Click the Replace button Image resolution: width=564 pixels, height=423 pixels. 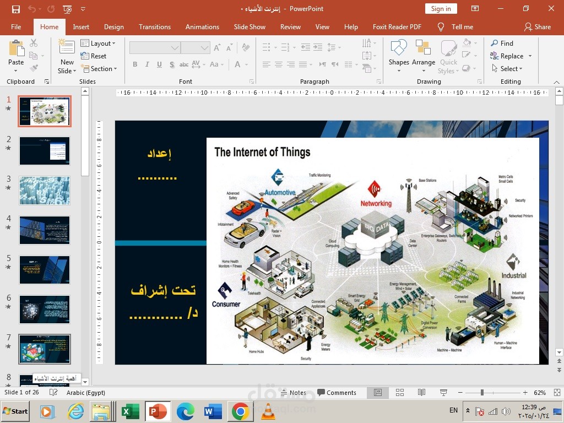click(x=507, y=56)
